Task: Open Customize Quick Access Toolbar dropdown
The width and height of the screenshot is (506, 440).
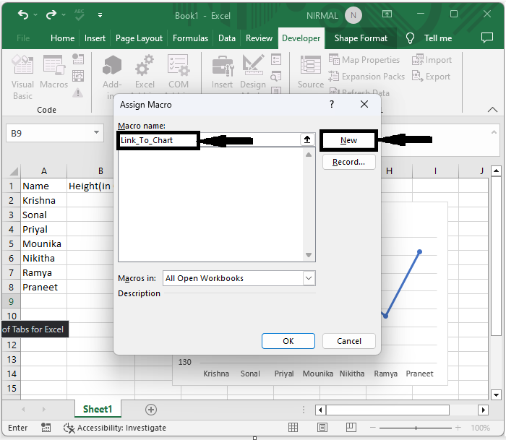Action: 100,15
